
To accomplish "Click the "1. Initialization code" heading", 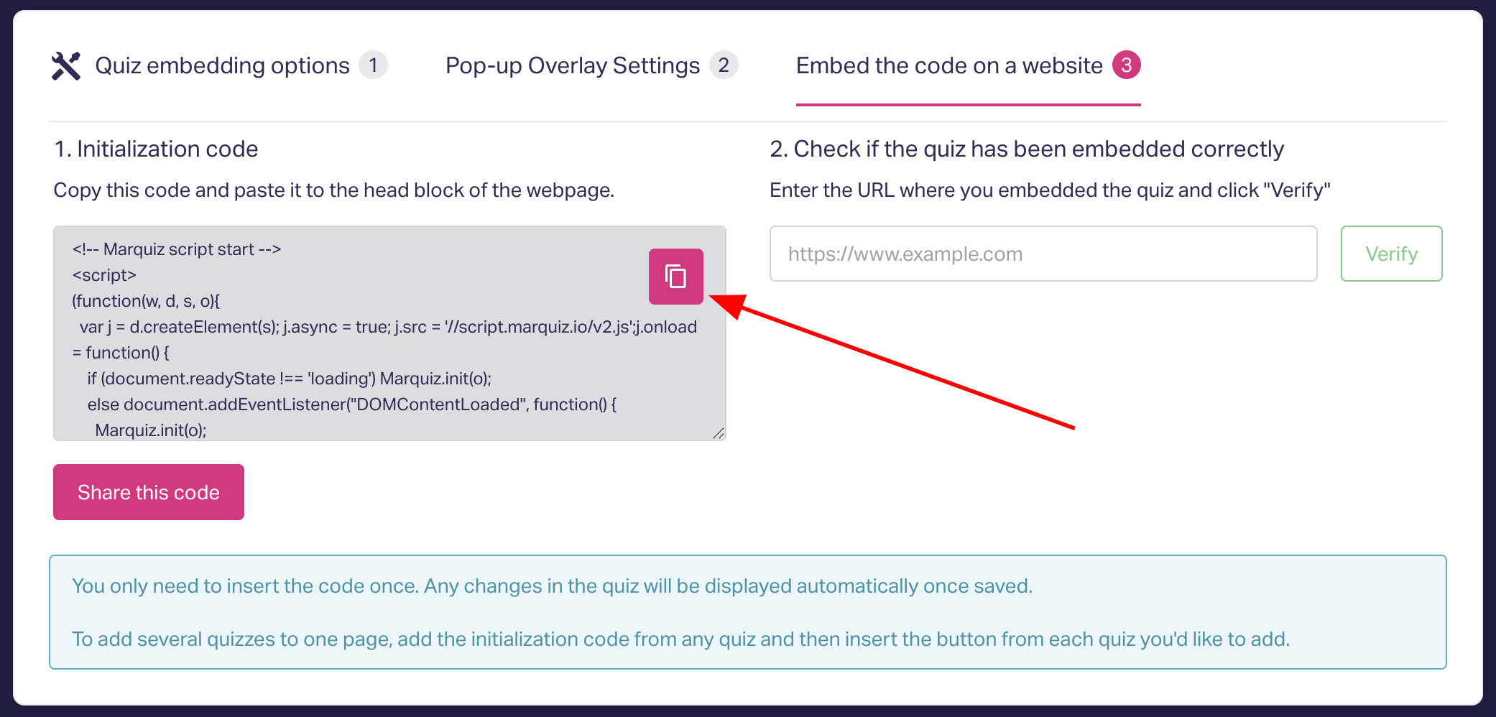I will (x=156, y=149).
